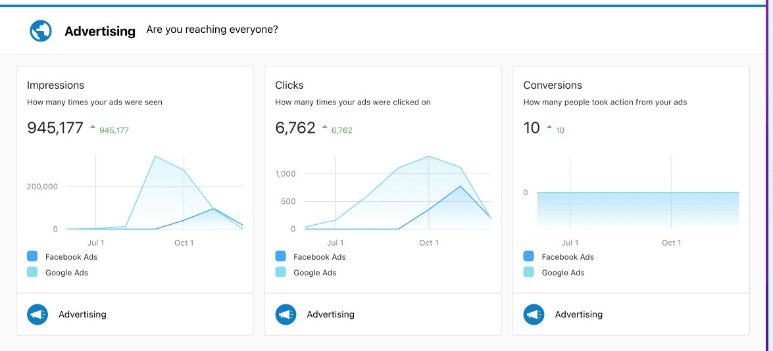The image size is (773, 351).
Task: Click green up arrow beside Conversions total
Action: (549, 128)
